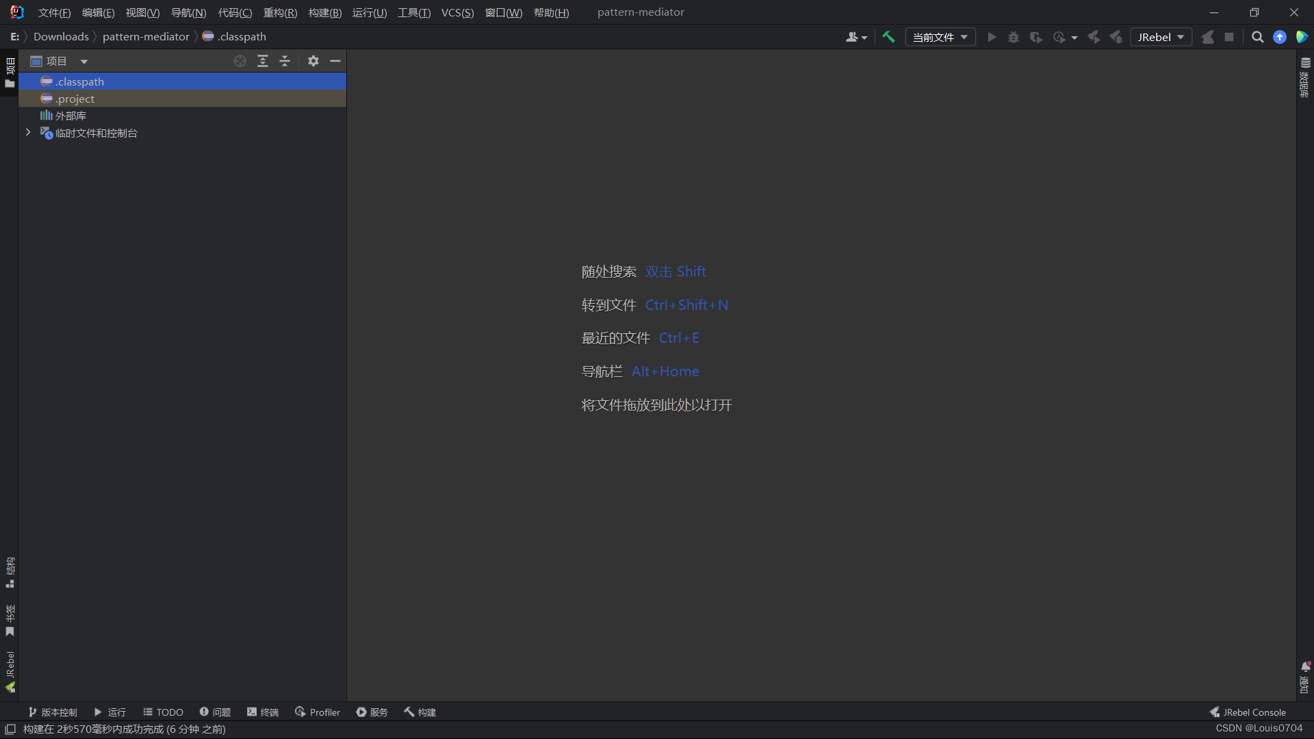
Task: Click the green hammer build icon
Action: click(x=888, y=37)
